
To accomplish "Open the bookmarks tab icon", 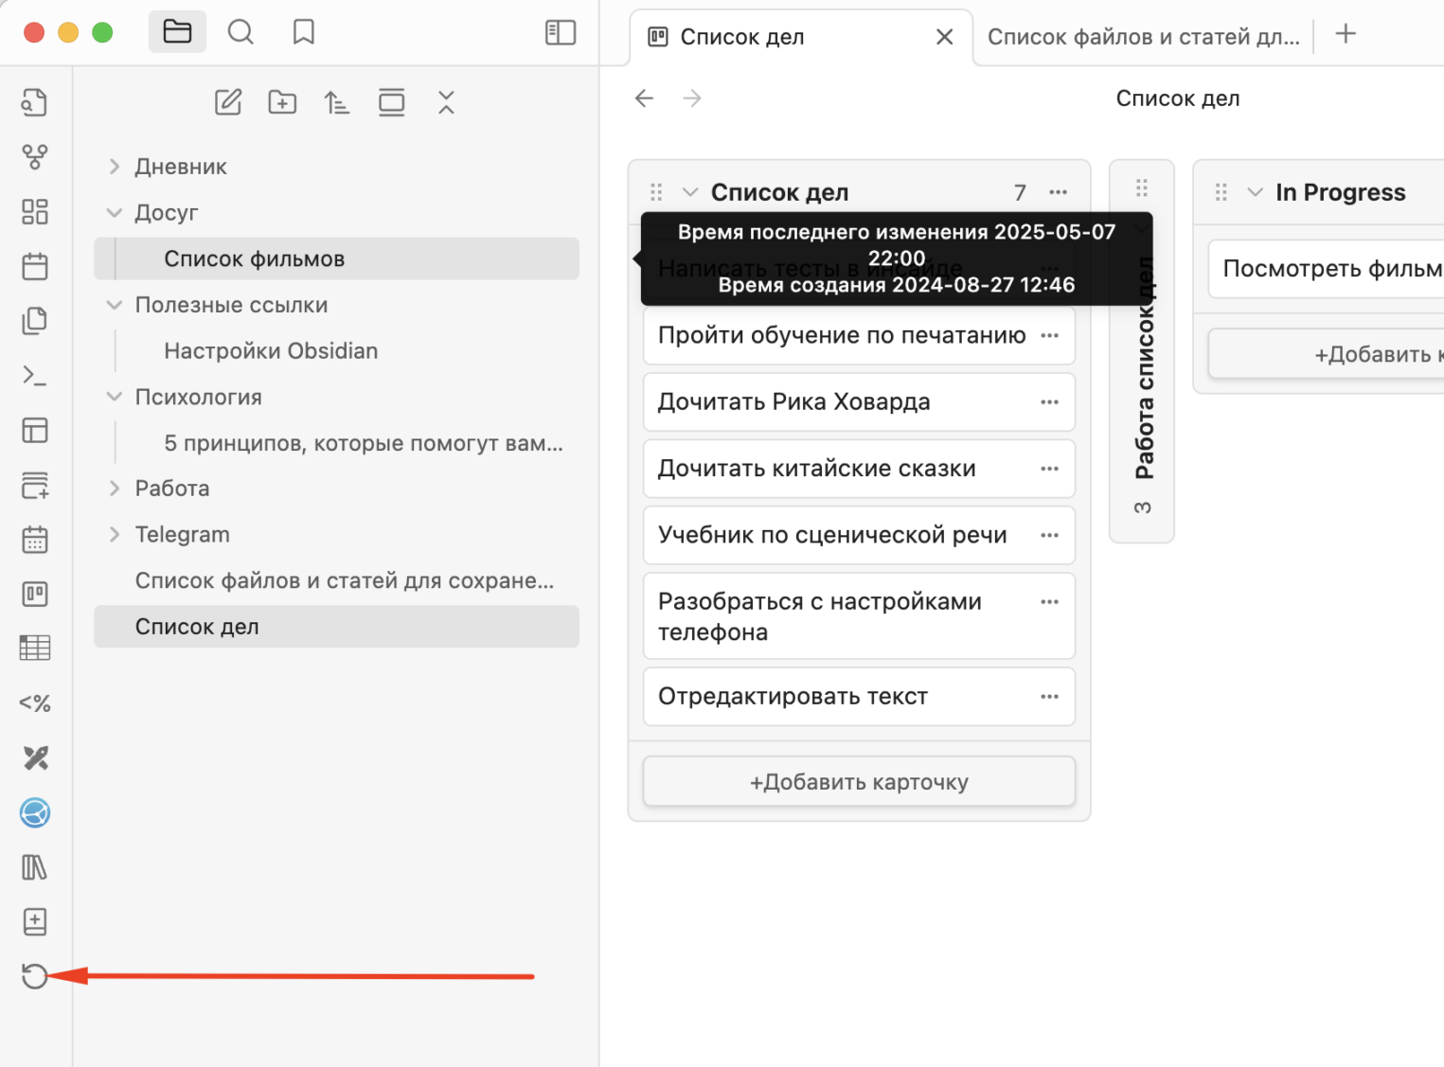I will tap(303, 32).
